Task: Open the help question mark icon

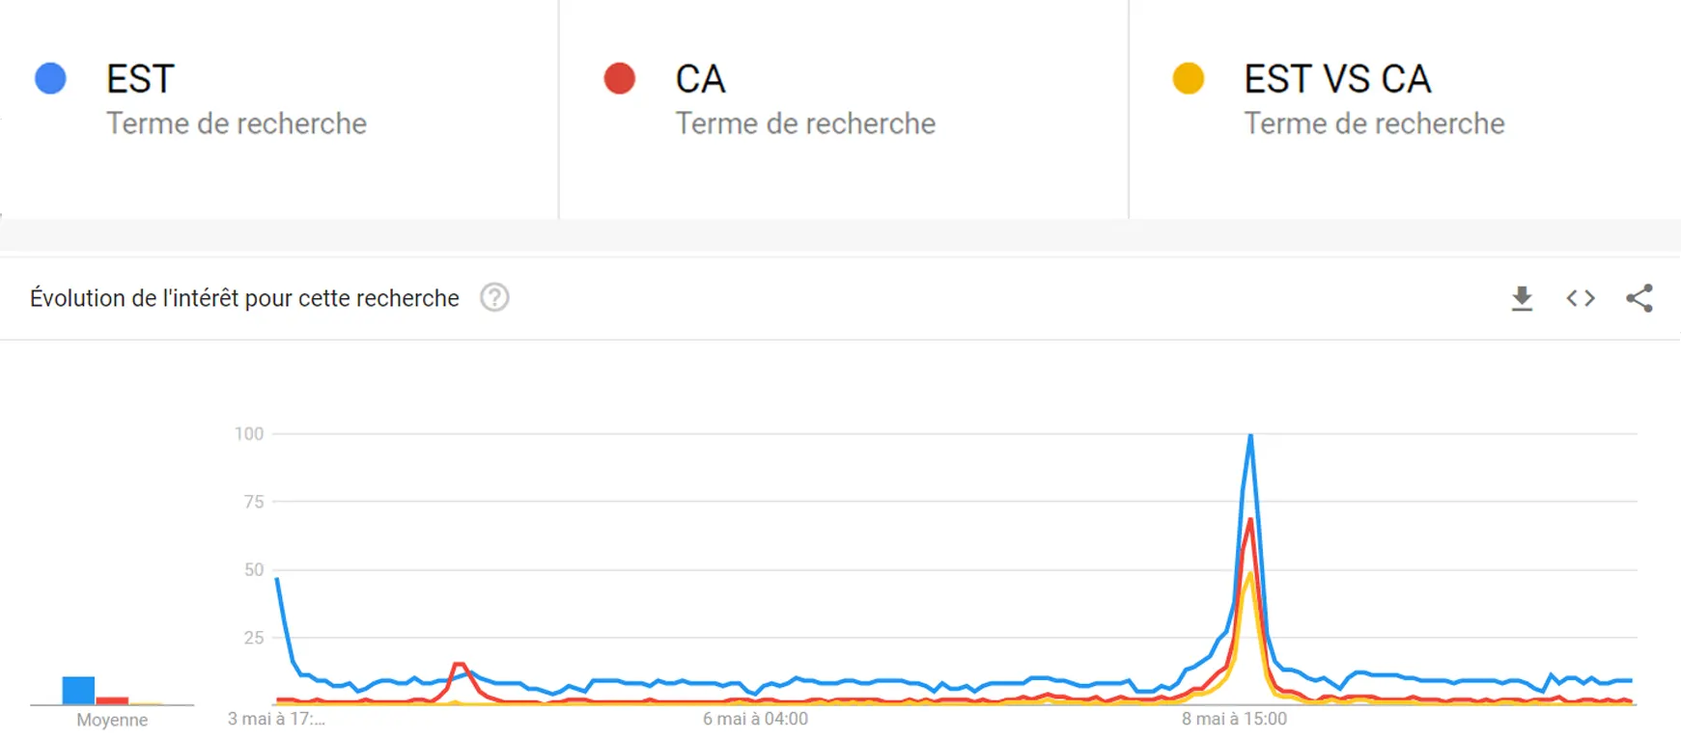Action: coord(494,297)
